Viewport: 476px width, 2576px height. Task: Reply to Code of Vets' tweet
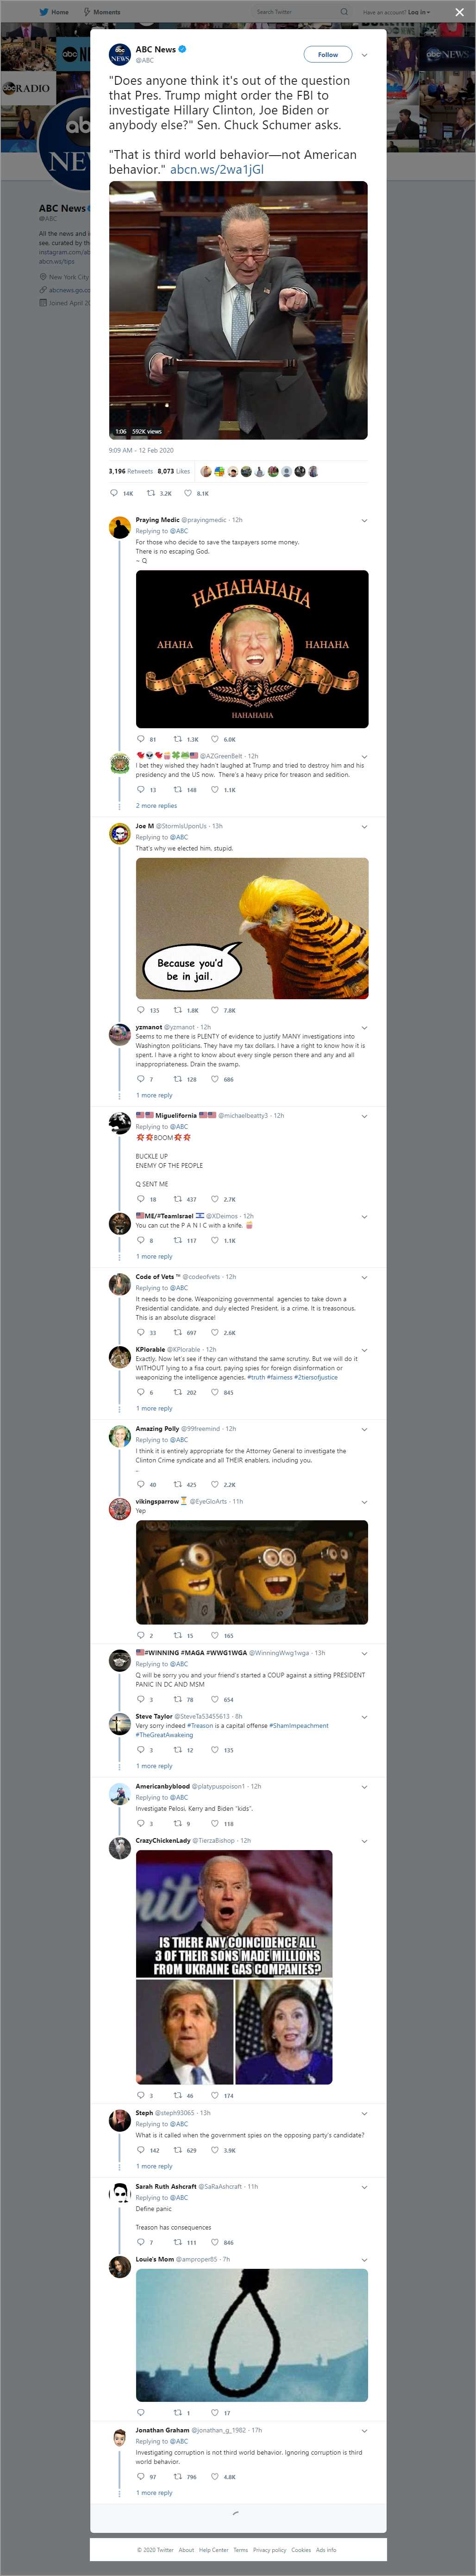click(x=140, y=1332)
